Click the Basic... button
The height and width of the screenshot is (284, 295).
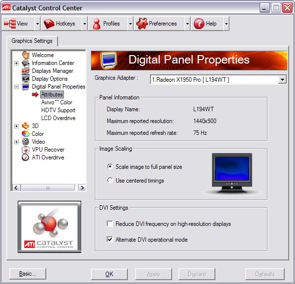(28, 274)
